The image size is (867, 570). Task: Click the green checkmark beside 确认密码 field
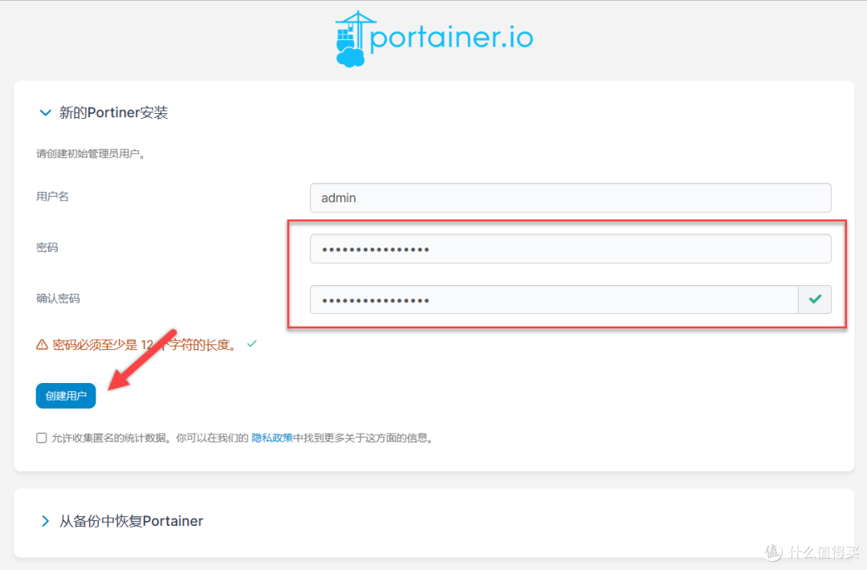point(815,299)
